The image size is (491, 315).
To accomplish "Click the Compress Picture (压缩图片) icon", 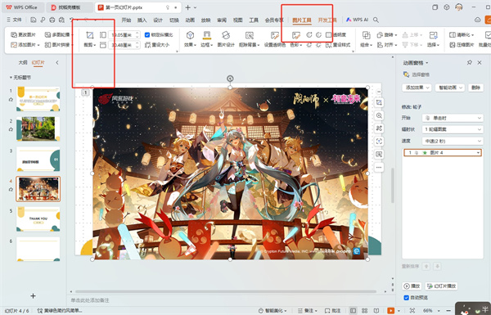I will (x=453, y=45).
